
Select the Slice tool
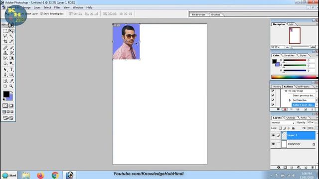coord(11,41)
